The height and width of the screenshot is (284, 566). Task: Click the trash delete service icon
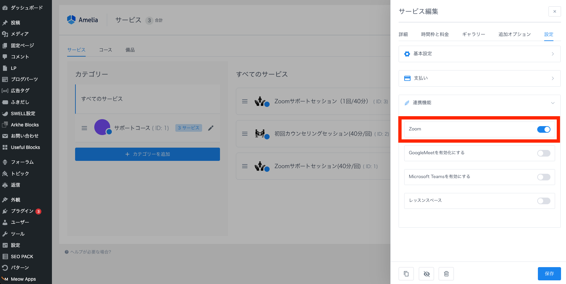pyautogui.click(x=446, y=274)
